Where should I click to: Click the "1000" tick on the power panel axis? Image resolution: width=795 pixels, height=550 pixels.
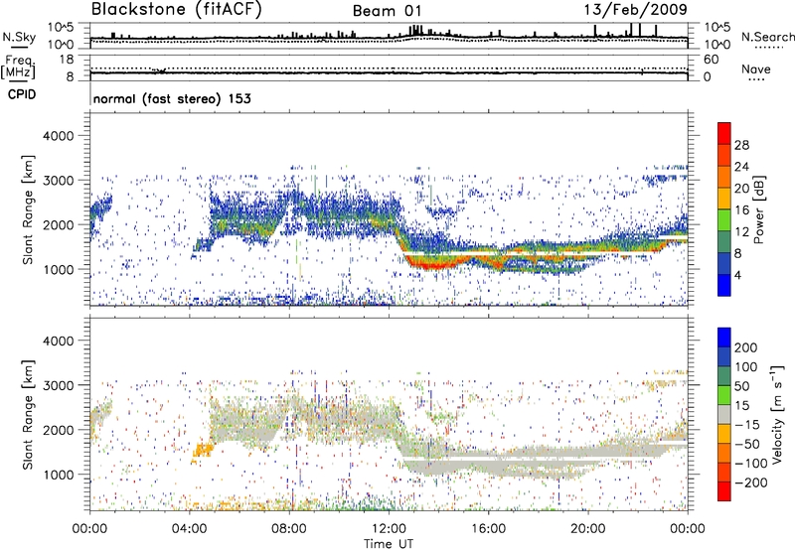58,269
